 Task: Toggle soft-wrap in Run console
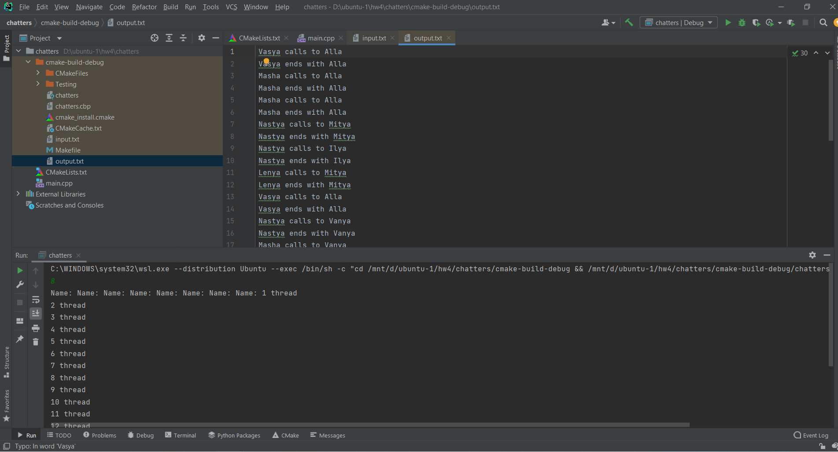pos(36,300)
